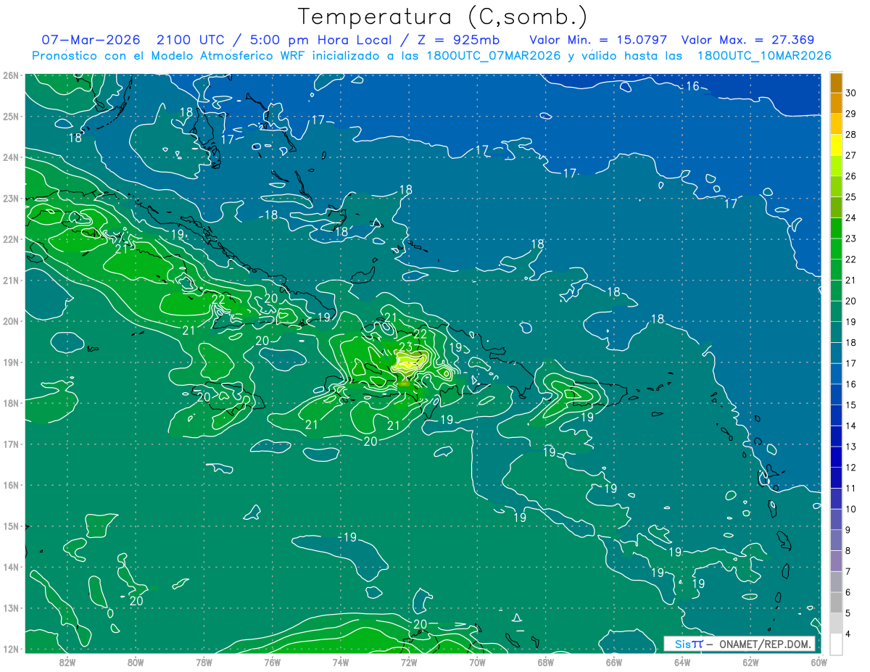The image size is (870, 672).
Task: Click the '16N' latitude axis label
Action: point(11,485)
